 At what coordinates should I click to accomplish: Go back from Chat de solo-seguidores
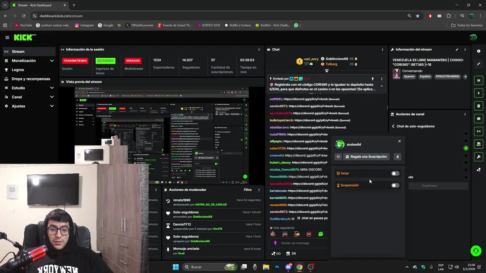click(x=393, y=126)
